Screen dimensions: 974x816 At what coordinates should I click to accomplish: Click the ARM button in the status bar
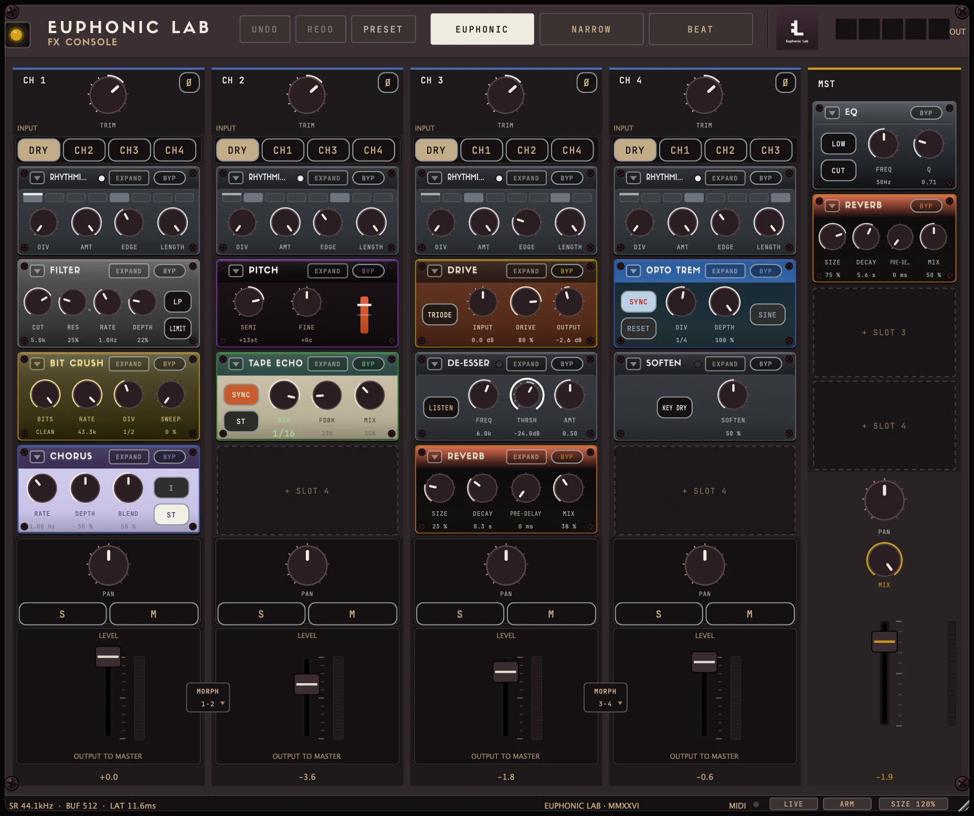[847, 804]
